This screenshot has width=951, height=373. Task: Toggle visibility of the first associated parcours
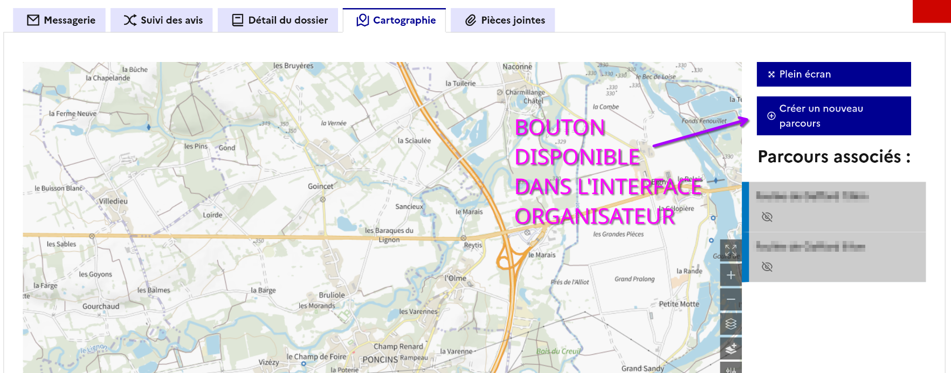(x=767, y=217)
